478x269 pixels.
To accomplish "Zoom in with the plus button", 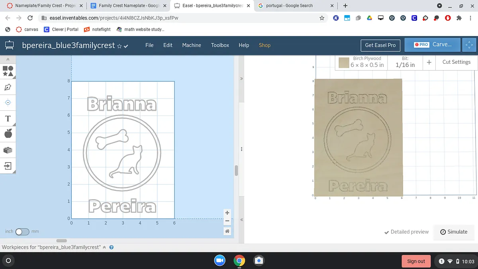I will (227, 213).
